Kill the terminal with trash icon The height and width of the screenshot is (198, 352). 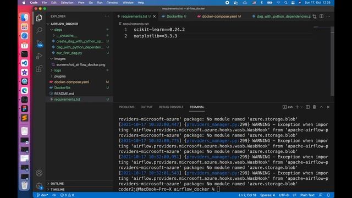click(x=314, y=107)
